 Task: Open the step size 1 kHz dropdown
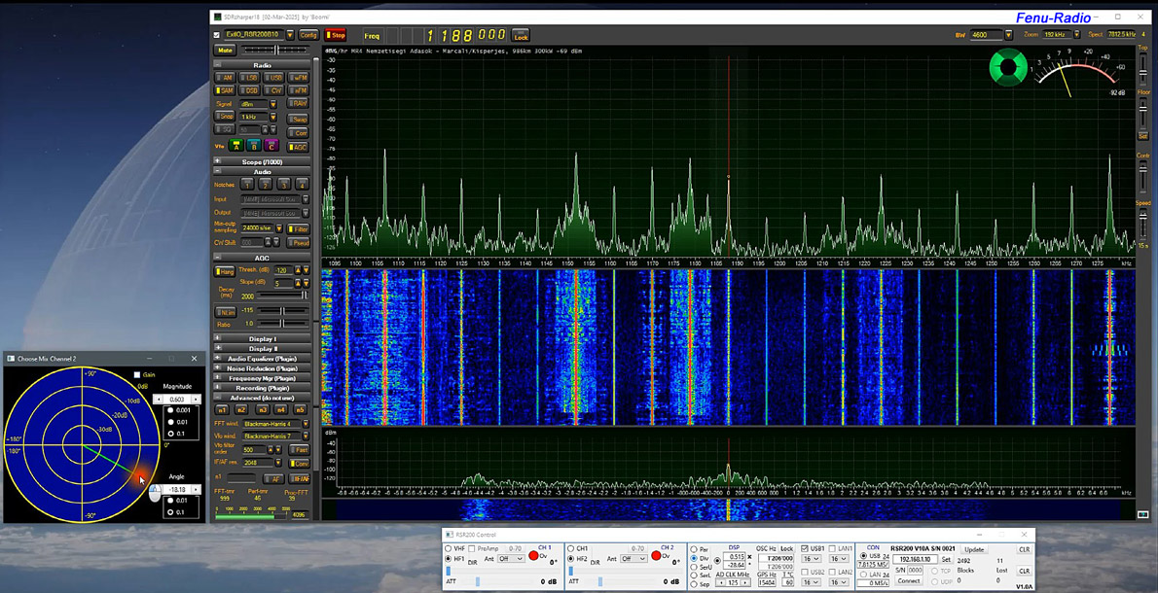coord(273,117)
